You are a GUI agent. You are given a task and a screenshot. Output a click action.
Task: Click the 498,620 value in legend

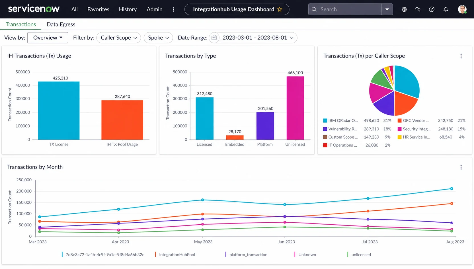[371, 120]
